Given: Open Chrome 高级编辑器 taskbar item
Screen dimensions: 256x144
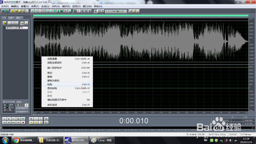Looking at the screenshot, I should click(24, 140).
